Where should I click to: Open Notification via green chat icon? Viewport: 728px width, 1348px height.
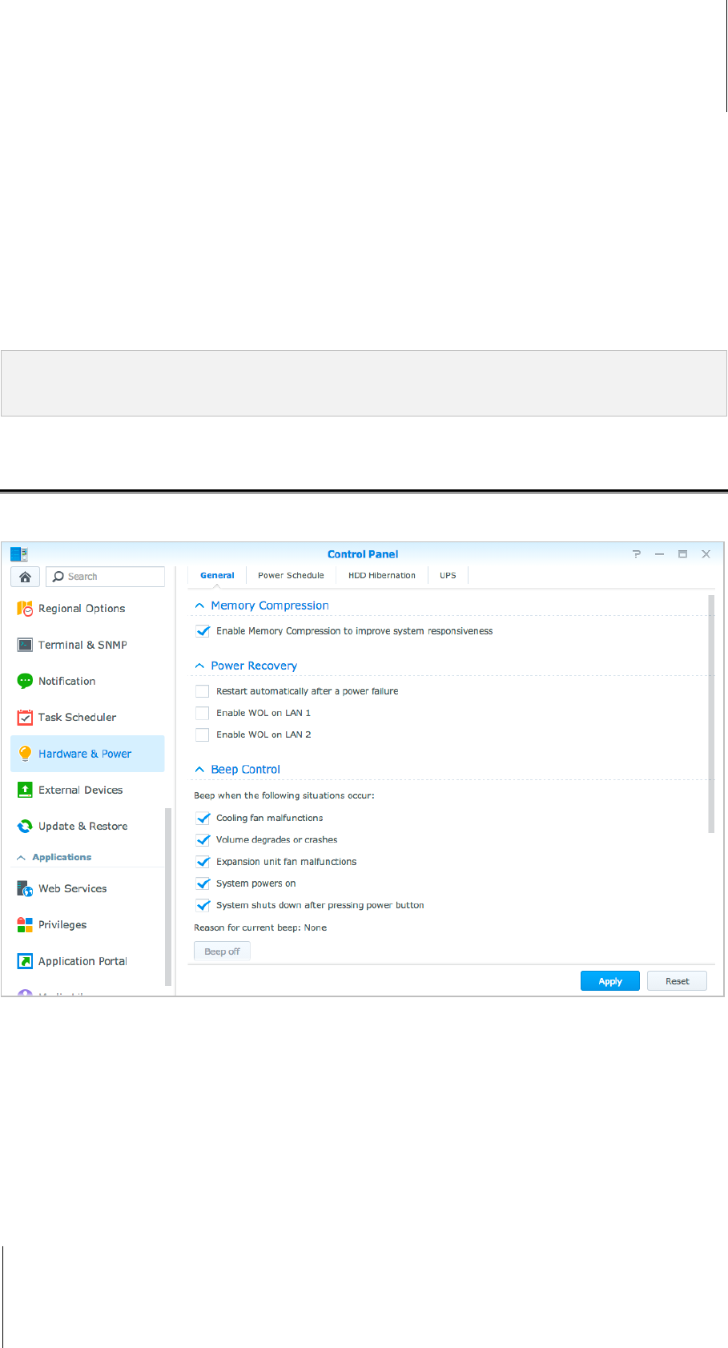[x=25, y=681]
